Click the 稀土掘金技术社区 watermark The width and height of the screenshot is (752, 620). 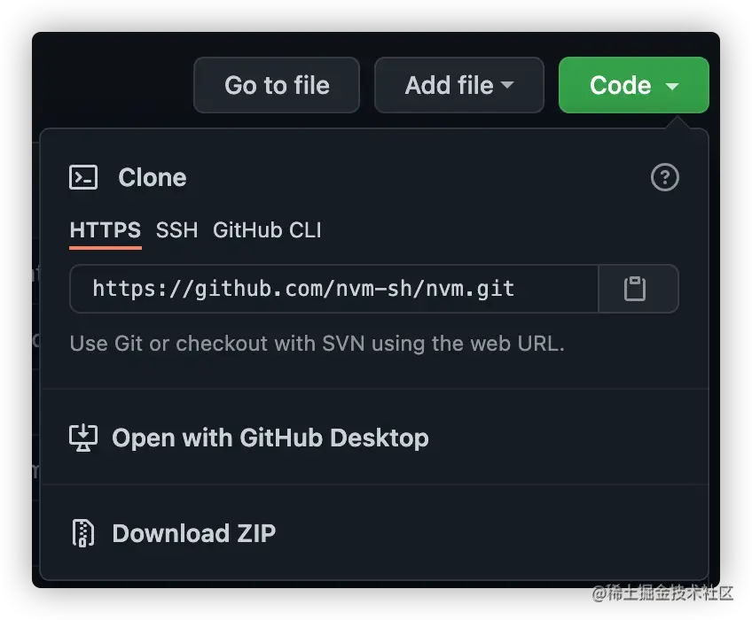point(662,593)
